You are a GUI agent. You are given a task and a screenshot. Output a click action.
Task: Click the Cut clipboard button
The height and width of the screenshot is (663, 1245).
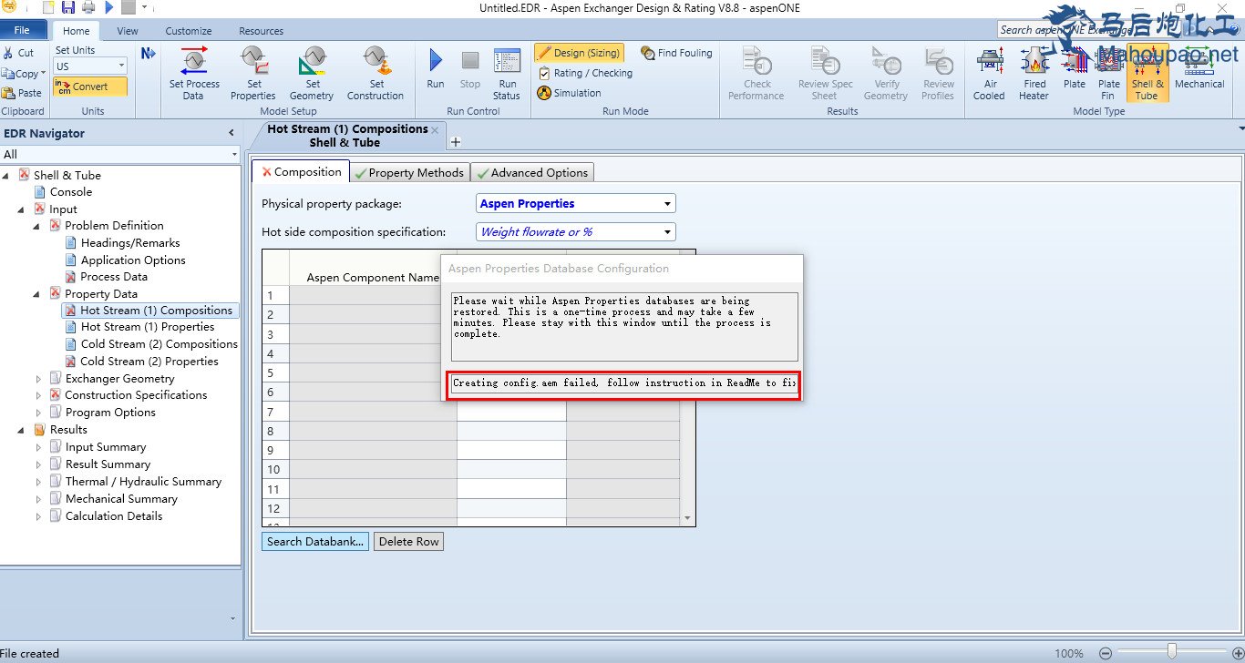click(x=18, y=53)
